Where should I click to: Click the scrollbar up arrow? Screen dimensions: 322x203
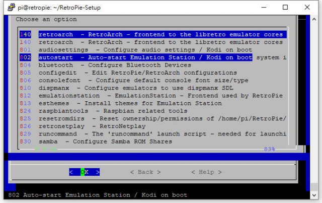(314, 19)
